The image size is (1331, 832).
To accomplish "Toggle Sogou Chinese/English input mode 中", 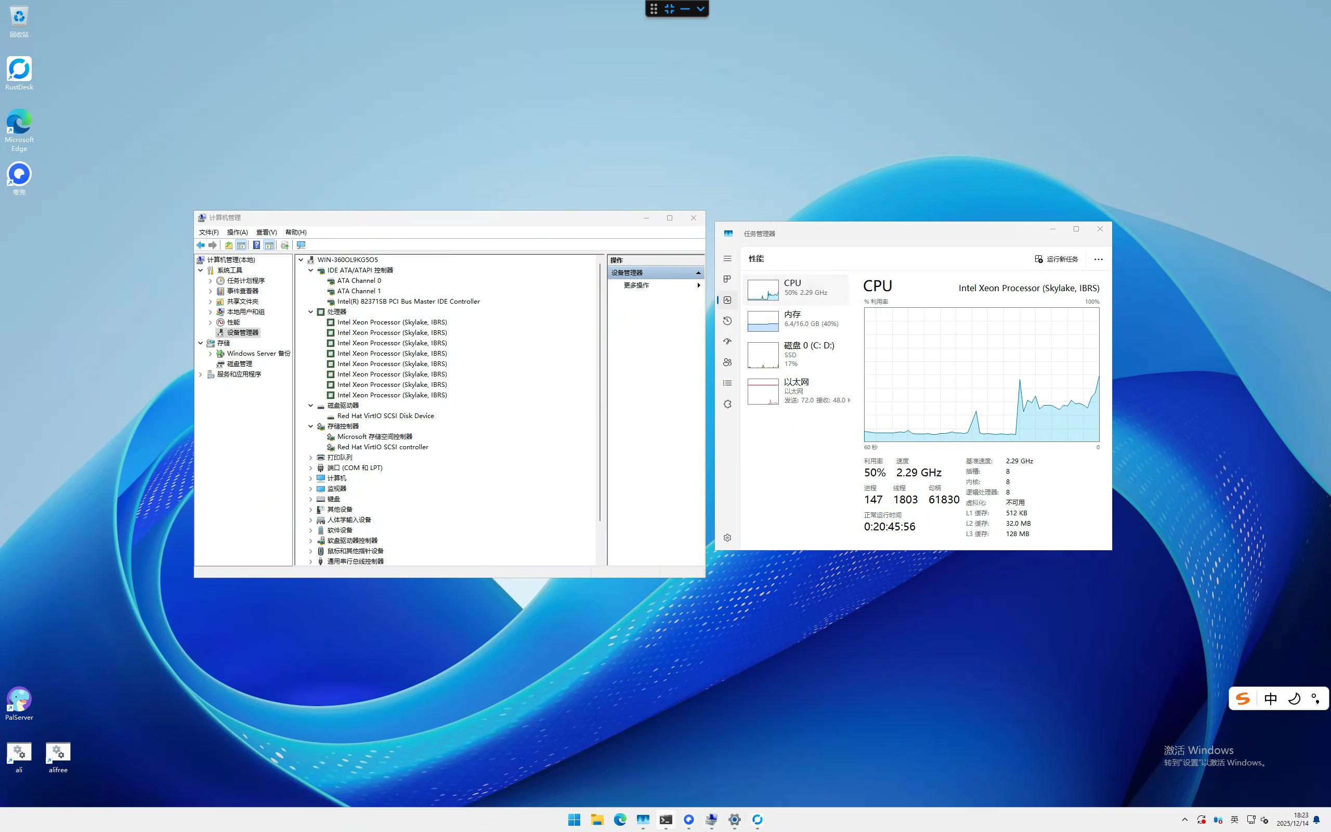I will (x=1271, y=699).
